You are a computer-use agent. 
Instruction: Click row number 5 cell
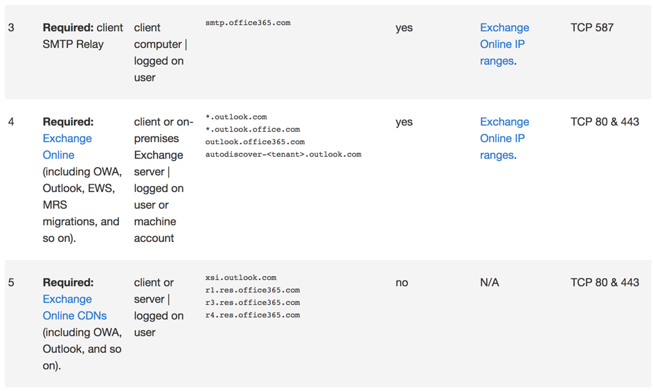coord(11,283)
